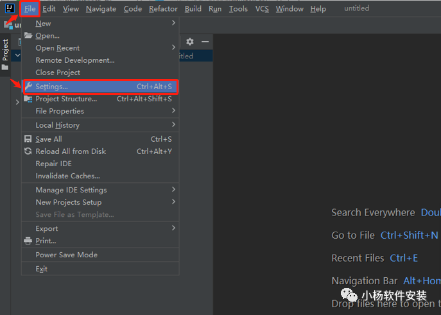Image resolution: width=441 pixels, height=315 pixels.
Task: Hide the project tool window panel
Action: click(x=205, y=42)
